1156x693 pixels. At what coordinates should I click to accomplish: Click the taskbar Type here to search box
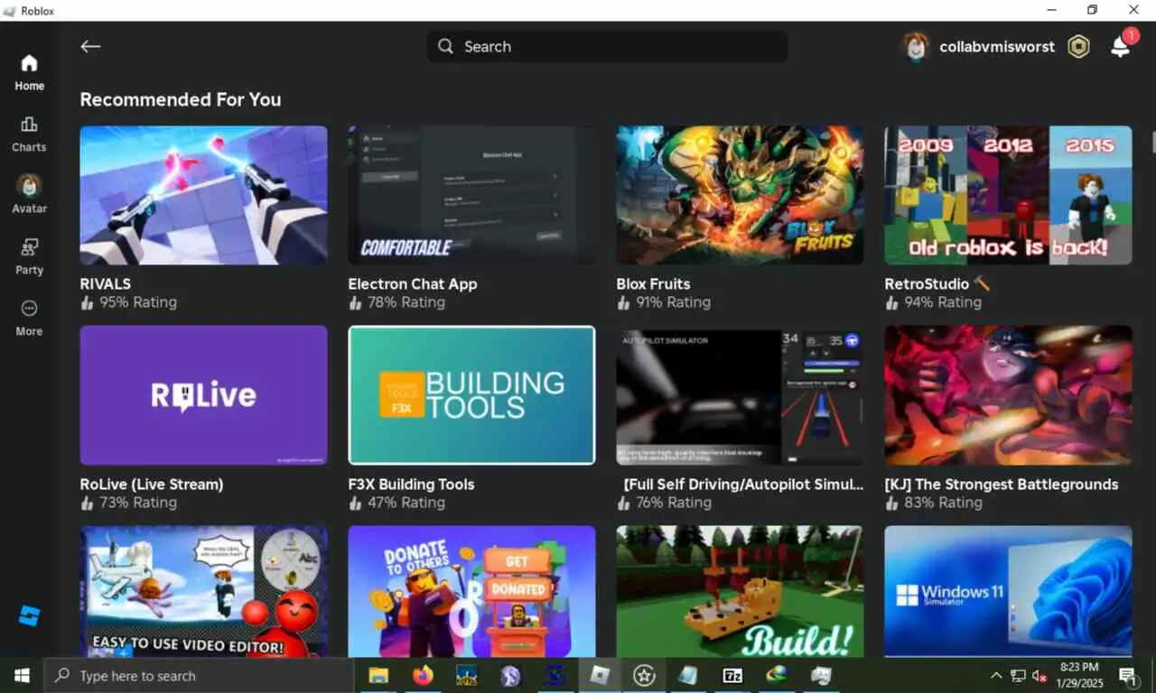[199, 676]
